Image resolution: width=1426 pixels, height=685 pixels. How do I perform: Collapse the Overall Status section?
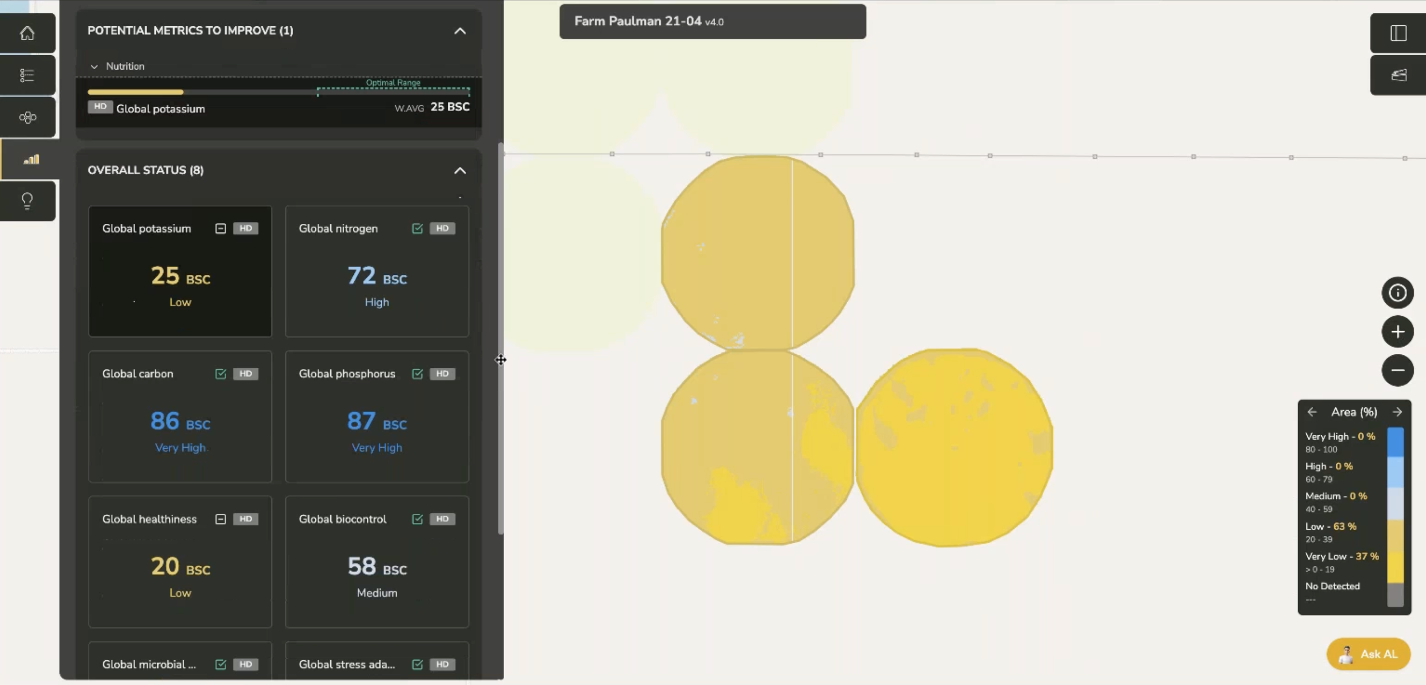(460, 170)
